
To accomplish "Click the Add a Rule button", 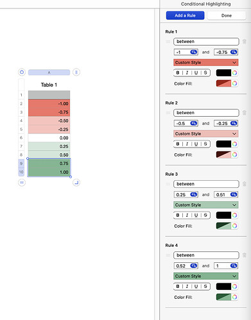I will tap(185, 15).
